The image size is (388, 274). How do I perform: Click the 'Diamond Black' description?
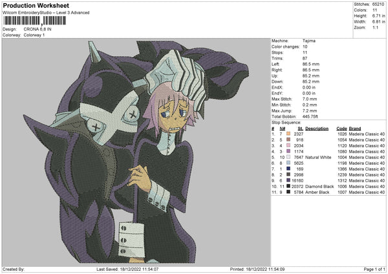pyautogui.click(x=319, y=187)
